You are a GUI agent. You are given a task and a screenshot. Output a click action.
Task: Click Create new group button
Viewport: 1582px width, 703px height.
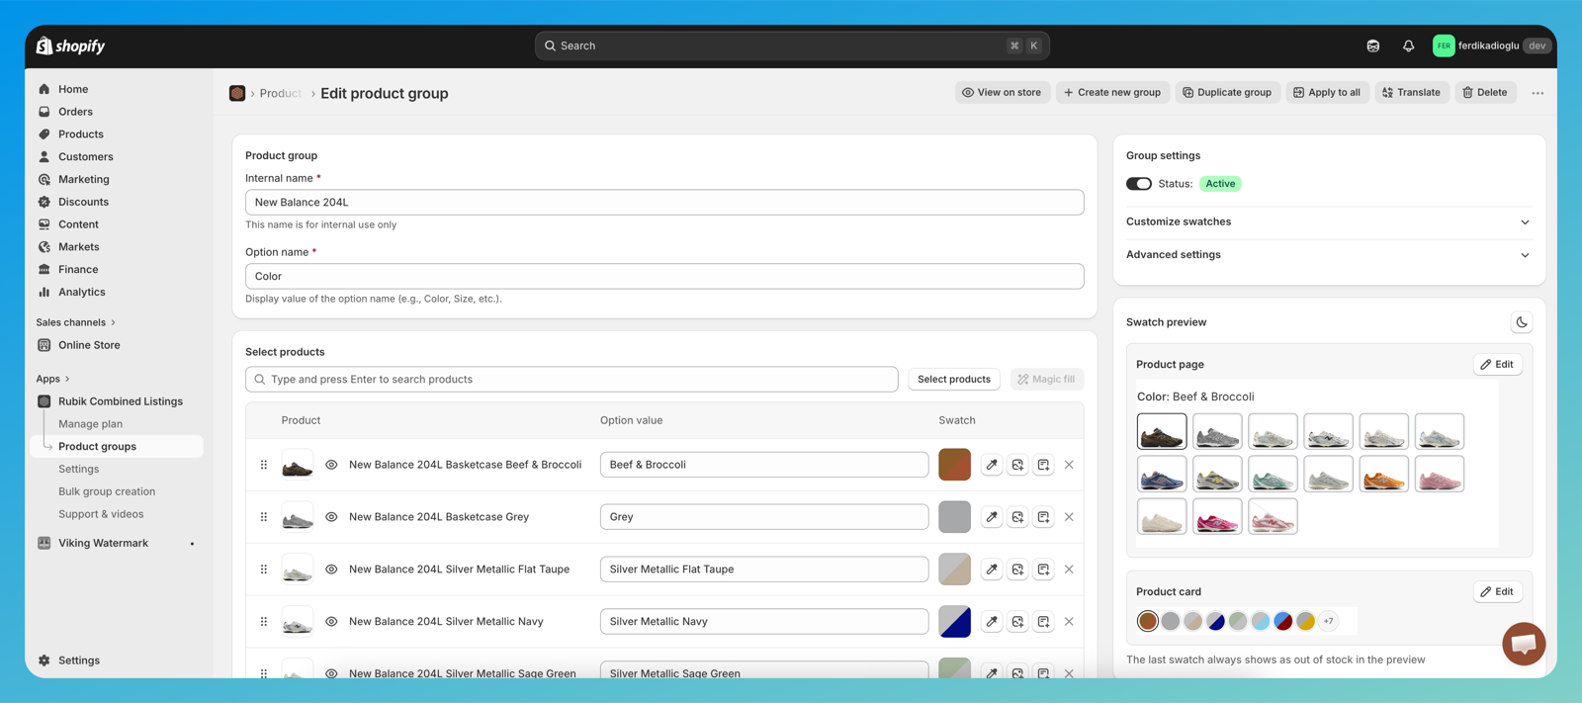tap(1112, 93)
